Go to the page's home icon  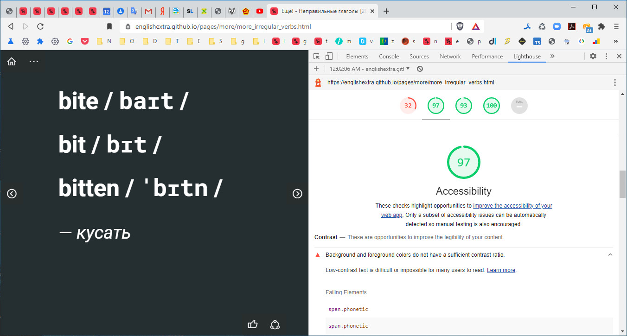click(12, 62)
